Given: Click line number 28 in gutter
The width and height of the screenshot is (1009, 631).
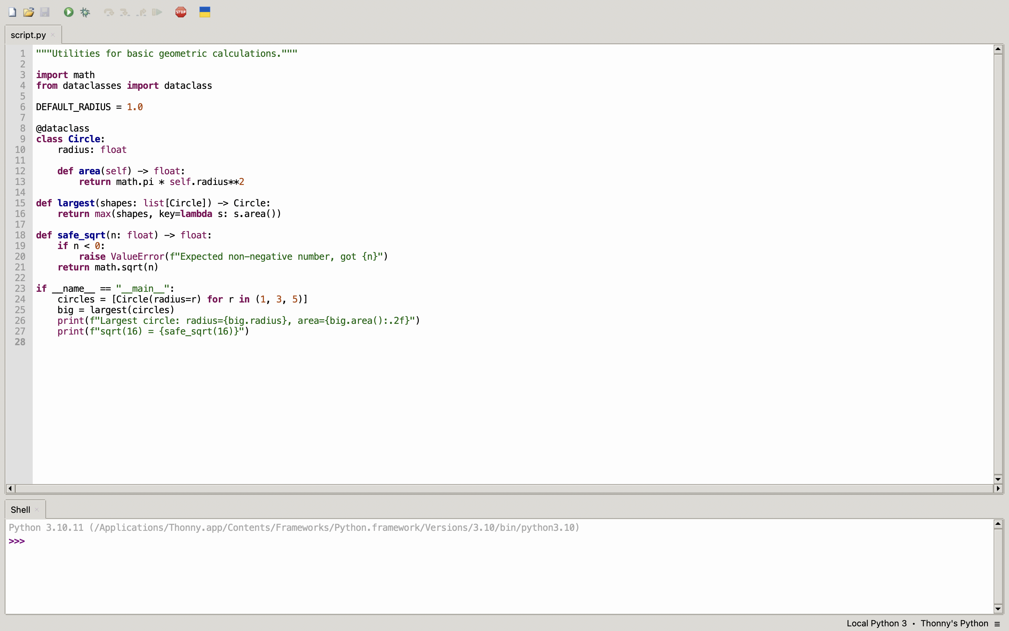Looking at the screenshot, I should click(20, 342).
